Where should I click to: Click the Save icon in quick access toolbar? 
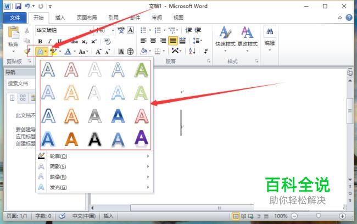click(18, 6)
